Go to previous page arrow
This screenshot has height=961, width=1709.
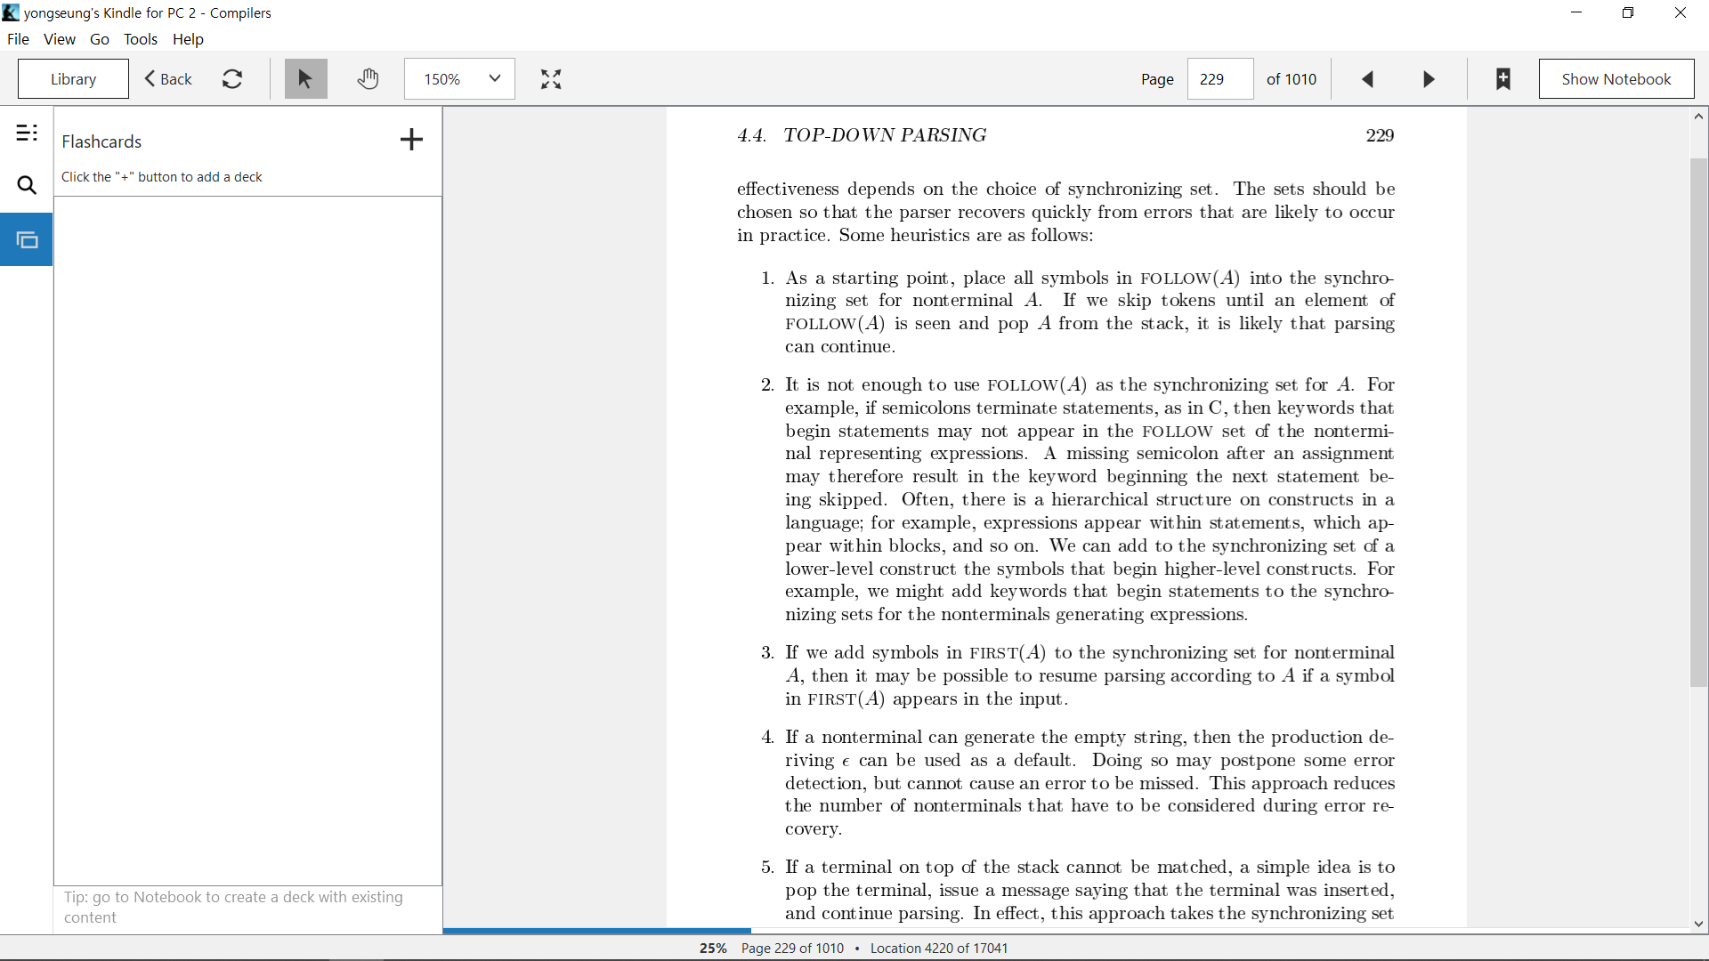click(1368, 79)
